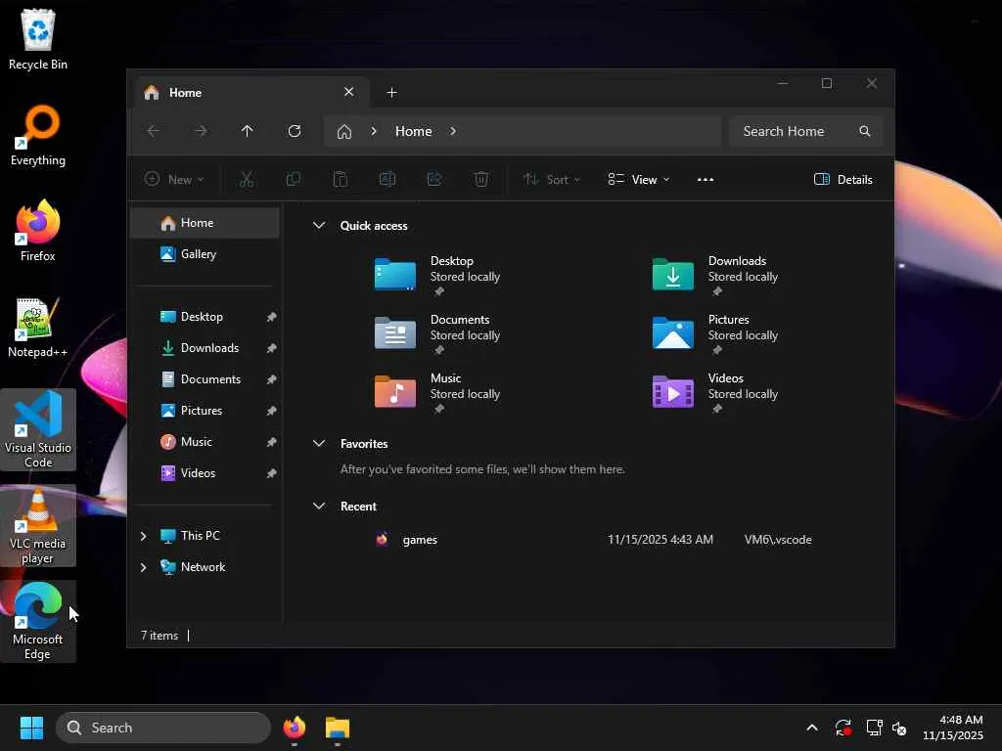
Task: Click the Share icon in toolbar
Action: [x=434, y=180]
